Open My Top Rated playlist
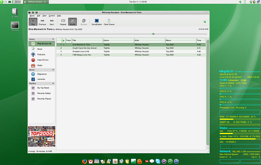This screenshot has height=165, width=261. tap(42, 88)
